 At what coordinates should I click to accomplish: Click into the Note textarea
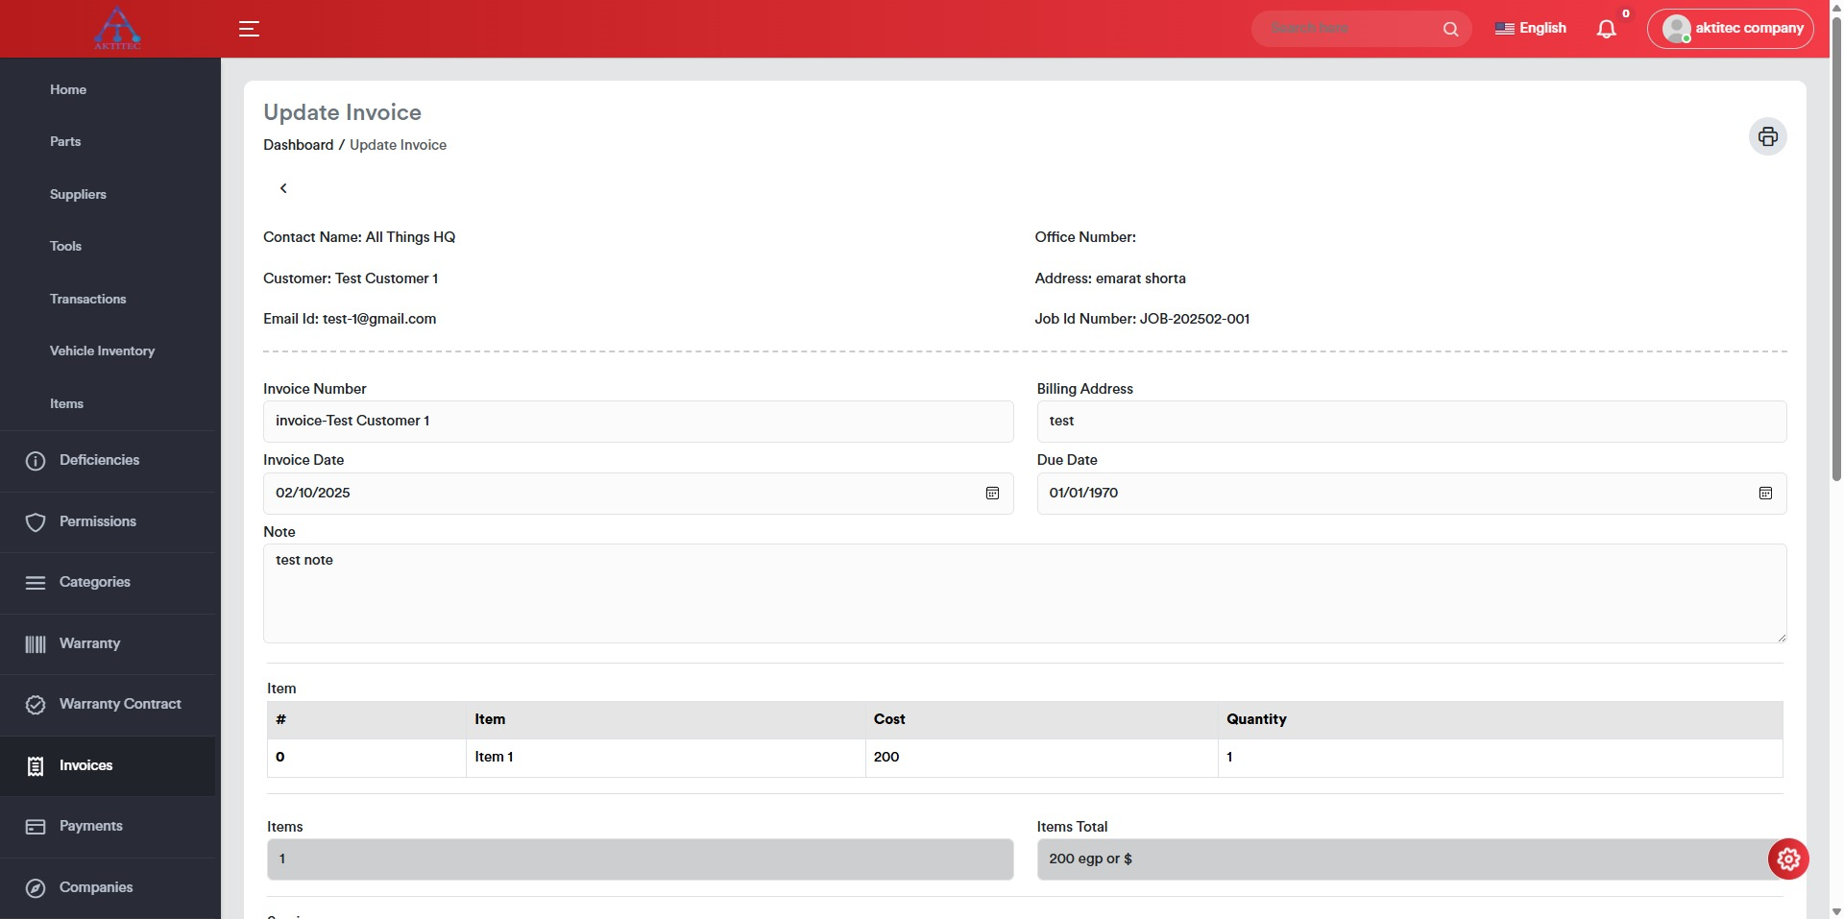point(1025,593)
